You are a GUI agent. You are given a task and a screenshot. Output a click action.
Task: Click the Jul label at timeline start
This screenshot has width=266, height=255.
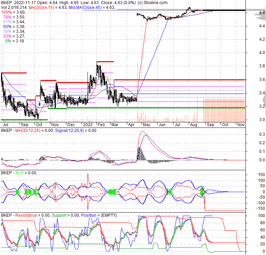[5, 125]
